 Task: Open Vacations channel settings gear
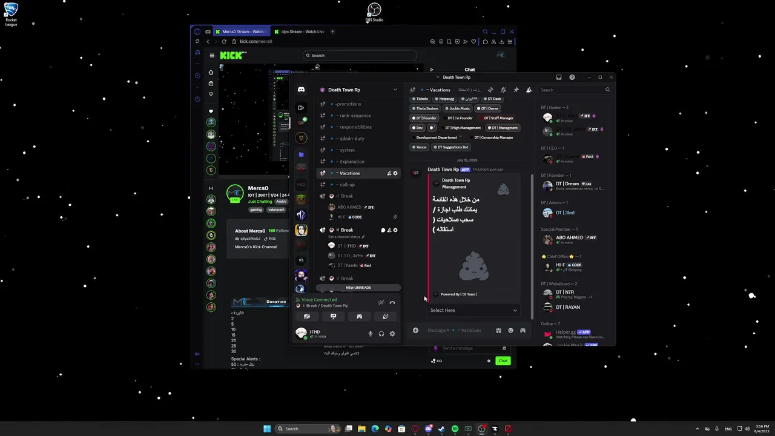coord(395,173)
